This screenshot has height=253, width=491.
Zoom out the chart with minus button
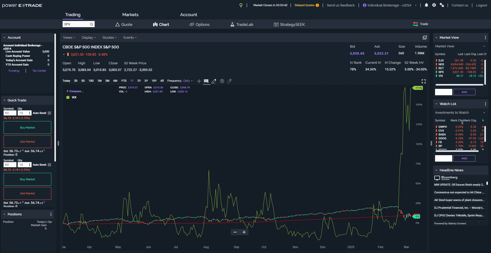coord(235,232)
